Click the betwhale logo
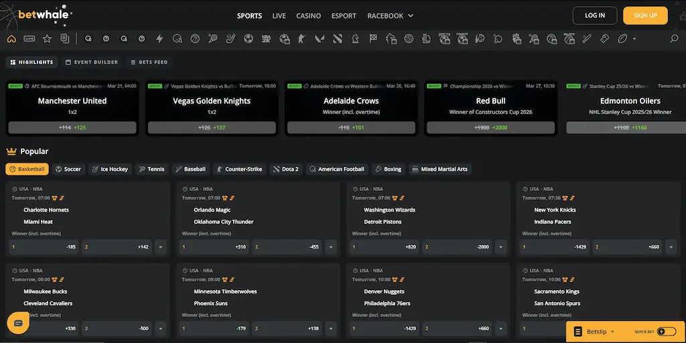 (44, 15)
